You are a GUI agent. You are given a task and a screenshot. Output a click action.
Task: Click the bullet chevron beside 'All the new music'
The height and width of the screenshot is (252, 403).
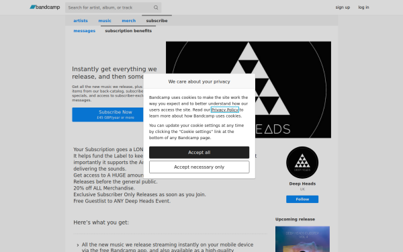coord(78,245)
